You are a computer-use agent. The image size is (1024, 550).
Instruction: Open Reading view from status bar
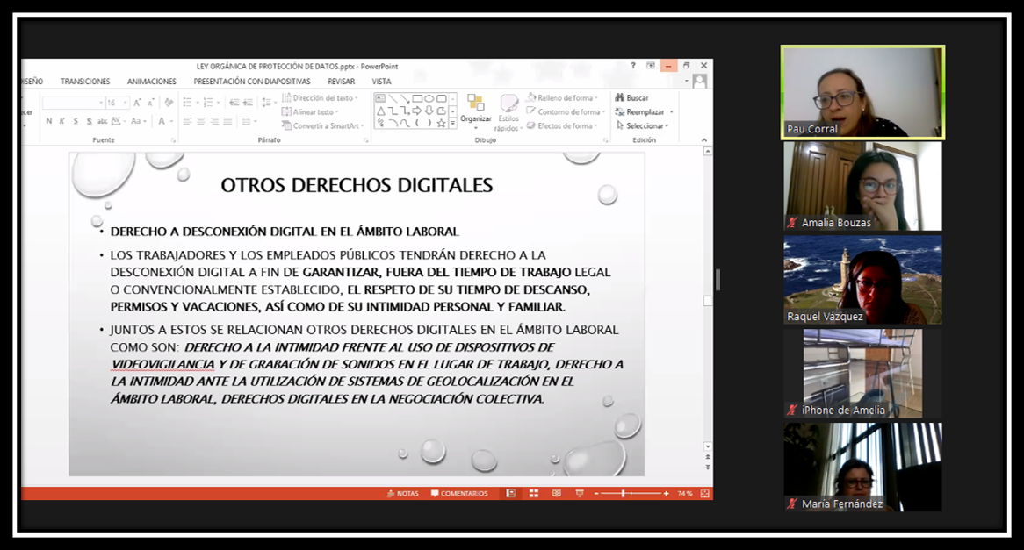click(x=556, y=494)
